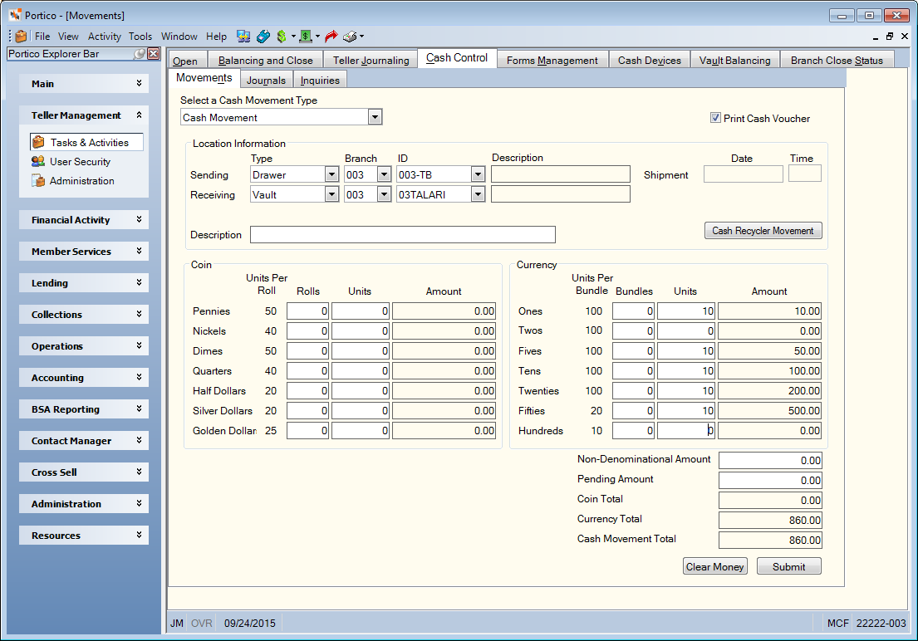Image resolution: width=918 pixels, height=641 pixels.
Task: Click the Tasks & Activities briefcase icon
Action: tap(39, 142)
